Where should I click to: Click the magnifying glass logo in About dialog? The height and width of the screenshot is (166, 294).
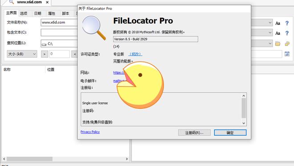(x=94, y=28)
